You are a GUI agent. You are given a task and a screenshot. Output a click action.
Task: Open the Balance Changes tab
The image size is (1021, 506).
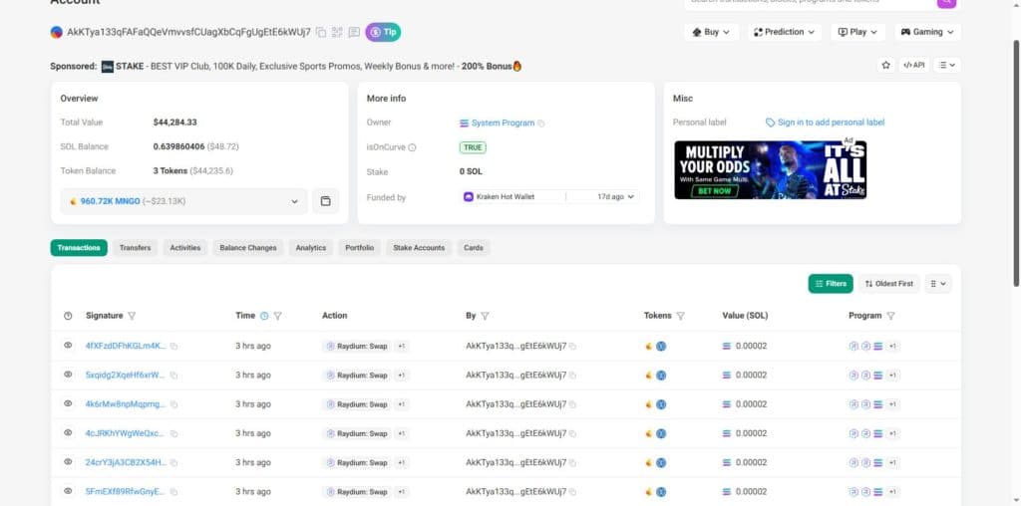click(248, 248)
